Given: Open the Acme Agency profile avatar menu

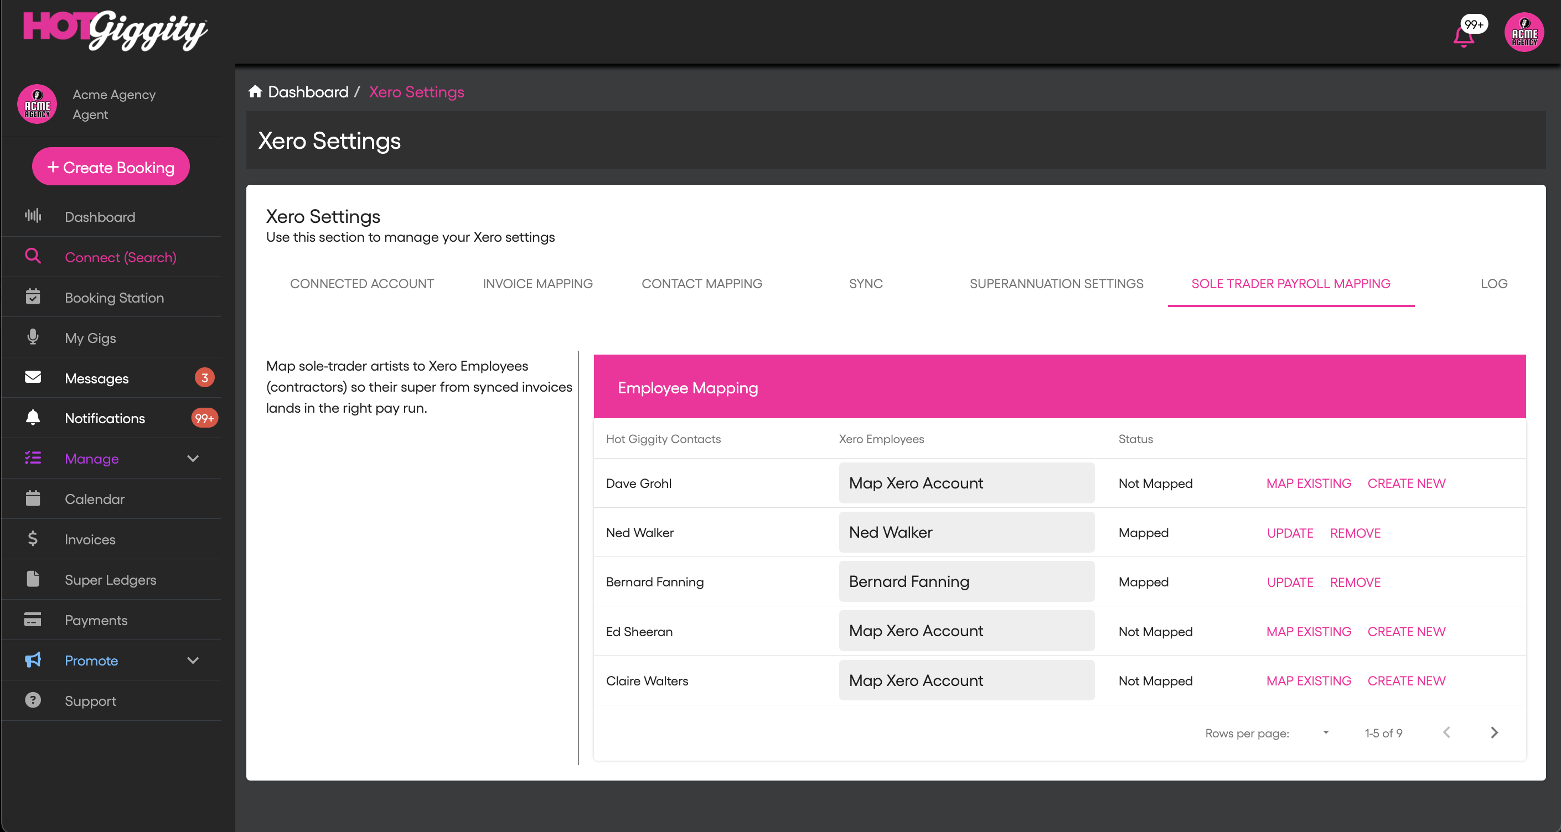Looking at the screenshot, I should [x=1523, y=33].
